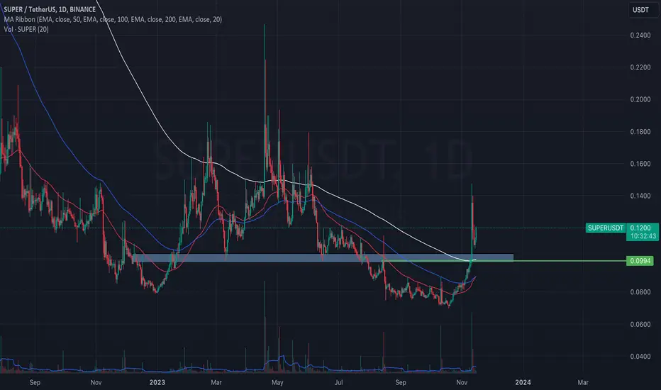Viewport: 661px width, 390px height.
Task: Click the Sep 2022 time axis label
Action: (x=35, y=382)
